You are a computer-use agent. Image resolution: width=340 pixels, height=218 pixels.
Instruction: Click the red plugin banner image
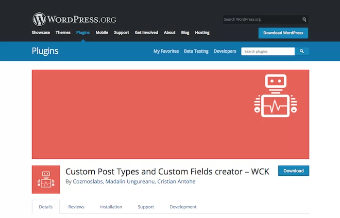[170, 114]
